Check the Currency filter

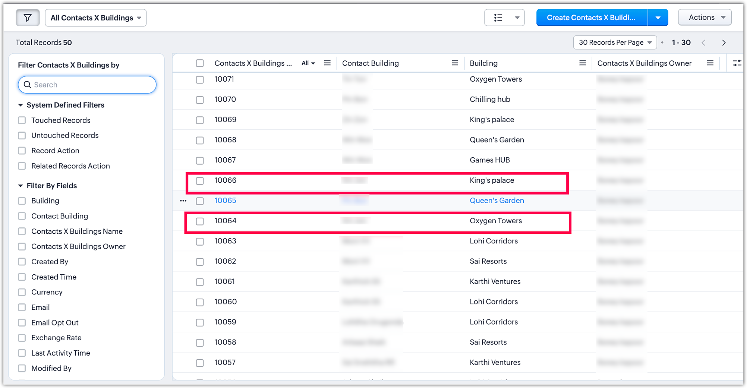pyautogui.click(x=22, y=292)
